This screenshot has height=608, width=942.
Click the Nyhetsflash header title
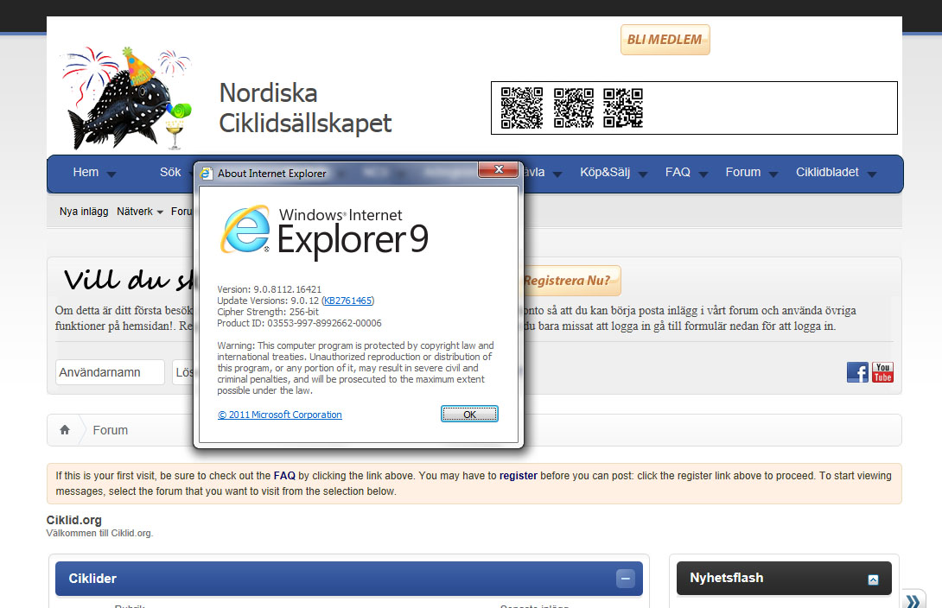click(x=726, y=578)
